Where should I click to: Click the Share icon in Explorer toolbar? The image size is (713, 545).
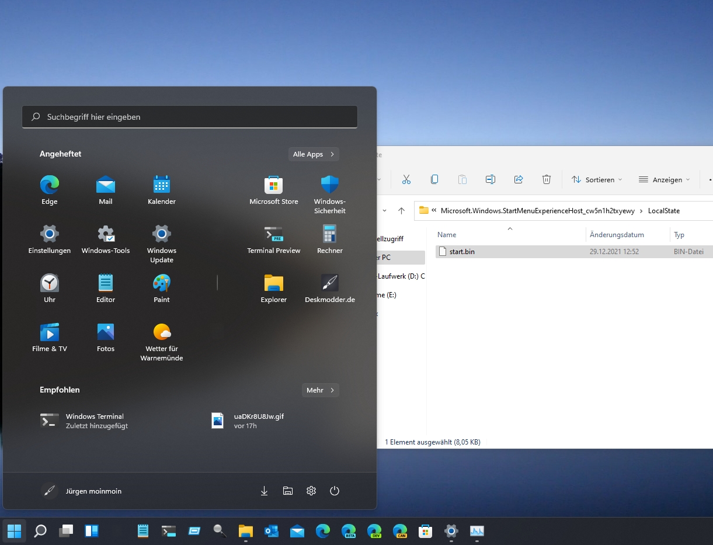(519, 179)
